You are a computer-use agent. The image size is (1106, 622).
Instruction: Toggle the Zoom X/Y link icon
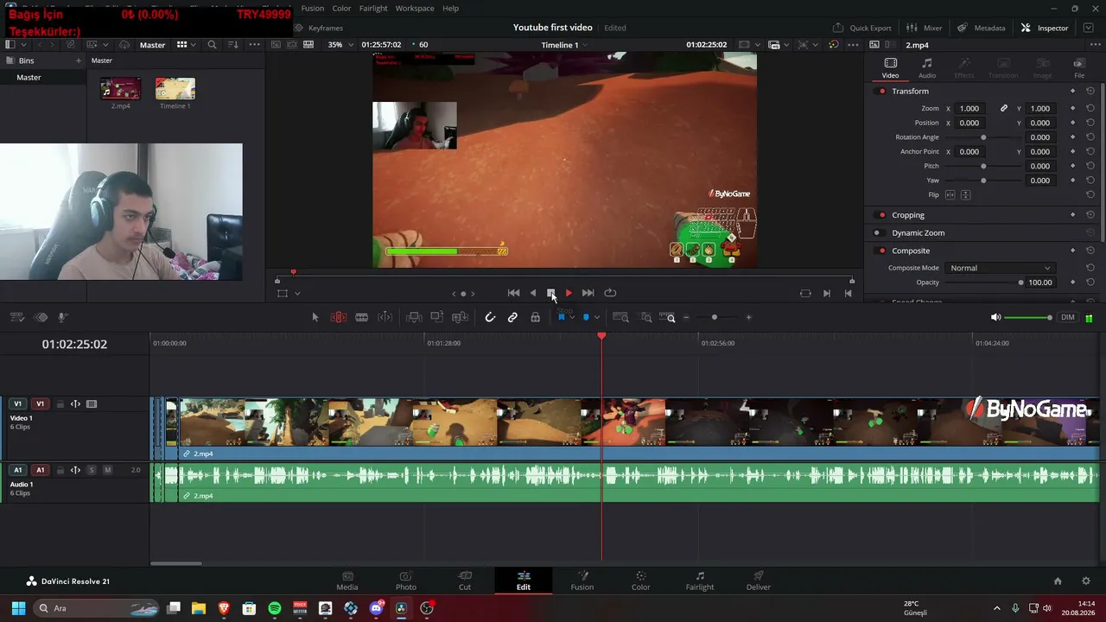tap(1004, 109)
